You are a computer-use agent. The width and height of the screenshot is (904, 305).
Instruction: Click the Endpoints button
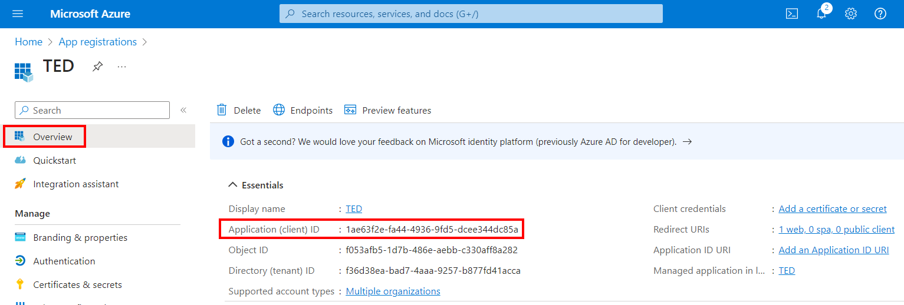click(303, 110)
